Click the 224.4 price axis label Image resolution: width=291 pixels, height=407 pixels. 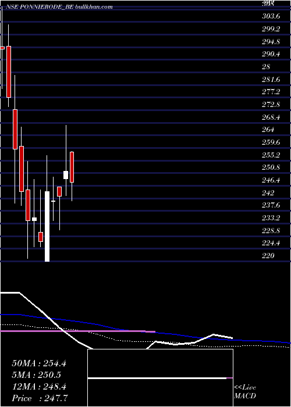(x=271, y=243)
